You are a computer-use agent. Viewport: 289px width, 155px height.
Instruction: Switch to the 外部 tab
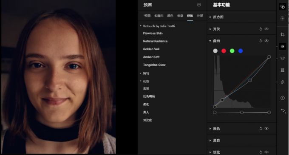[x=200, y=16]
